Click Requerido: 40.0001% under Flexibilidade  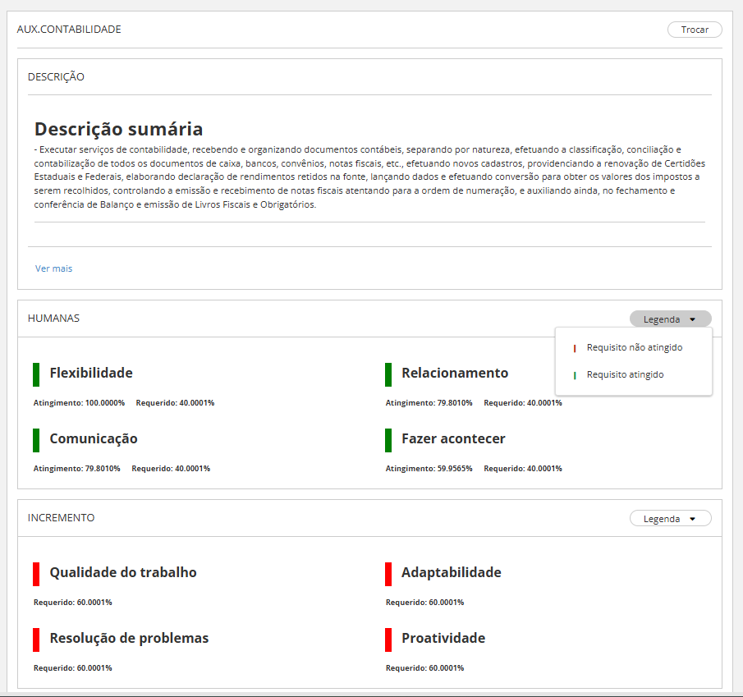175,403
